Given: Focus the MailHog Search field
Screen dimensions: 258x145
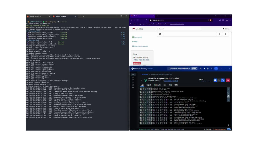Looking at the screenshot, I should [178, 29].
